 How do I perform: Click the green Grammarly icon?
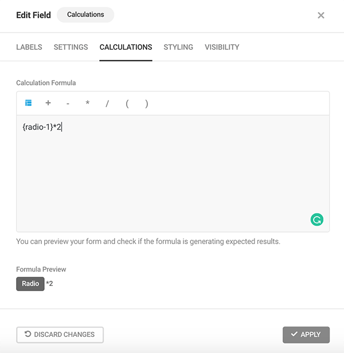point(316,219)
